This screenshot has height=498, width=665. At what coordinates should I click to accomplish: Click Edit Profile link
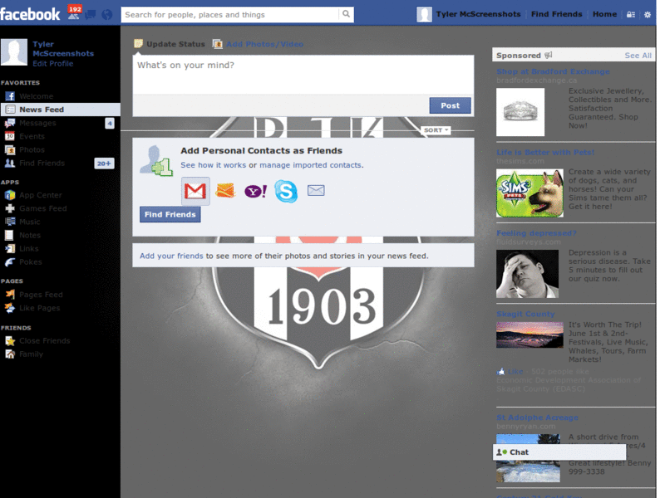(x=53, y=64)
